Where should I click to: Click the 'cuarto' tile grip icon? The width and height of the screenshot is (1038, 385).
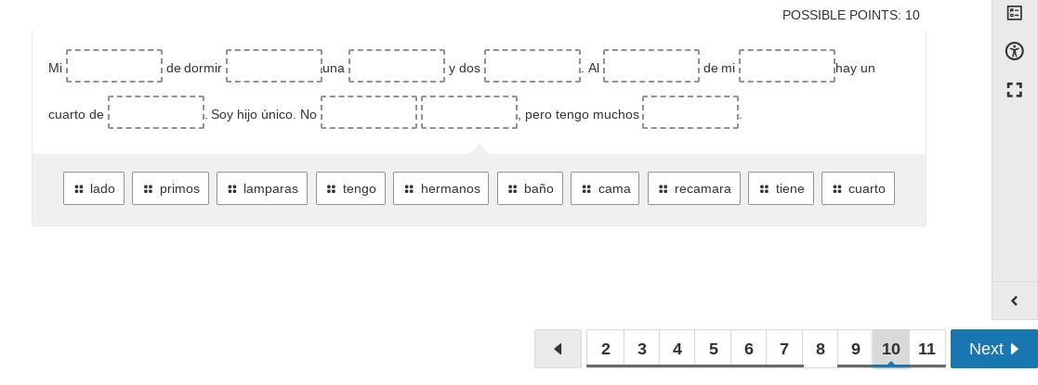[x=836, y=189]
